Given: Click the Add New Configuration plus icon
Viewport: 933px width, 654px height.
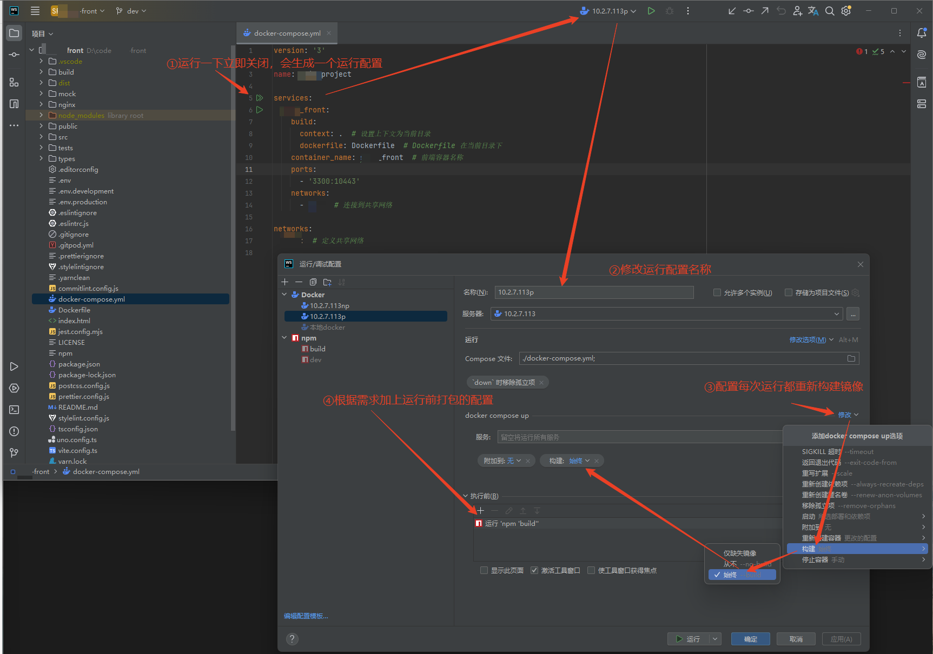Looking at the screenshot, I should point(285,282).
